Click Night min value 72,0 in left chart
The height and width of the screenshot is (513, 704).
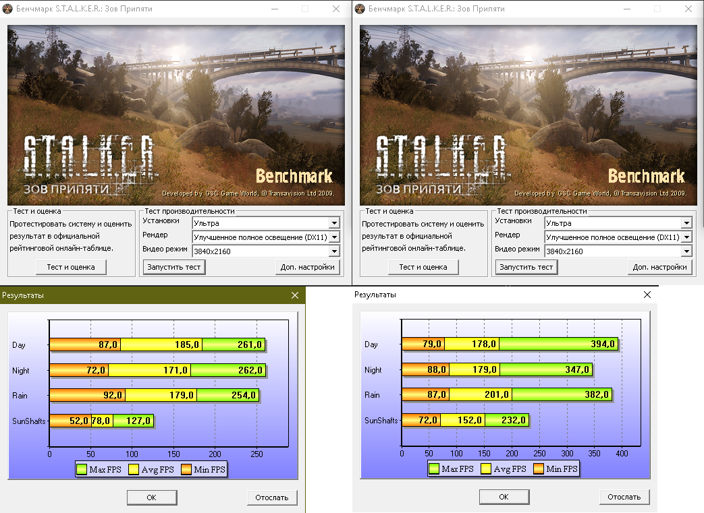96,370
